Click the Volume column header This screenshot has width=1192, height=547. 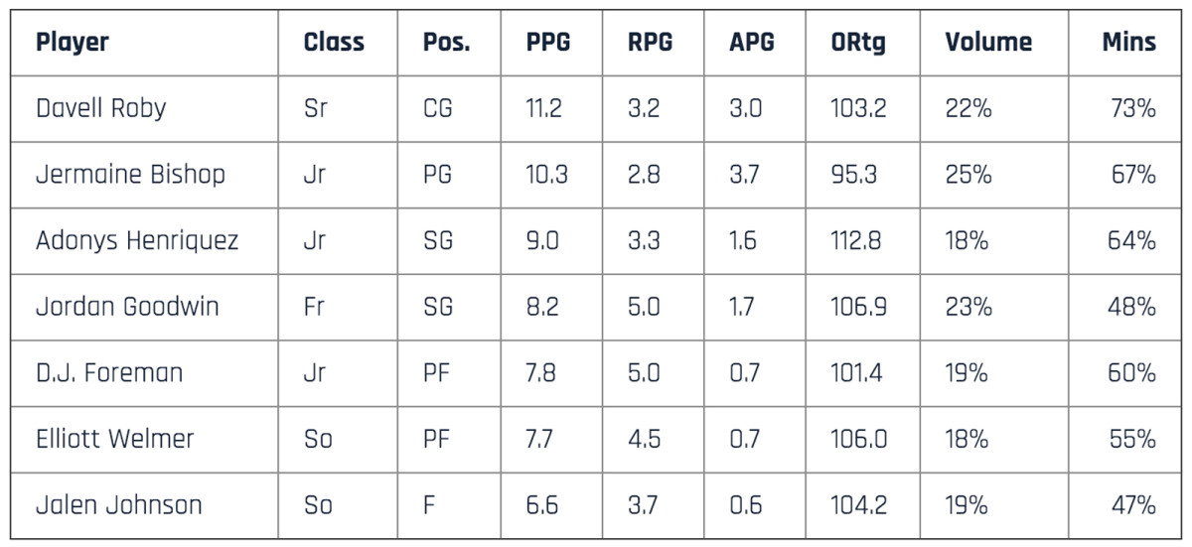coord(988,43)
